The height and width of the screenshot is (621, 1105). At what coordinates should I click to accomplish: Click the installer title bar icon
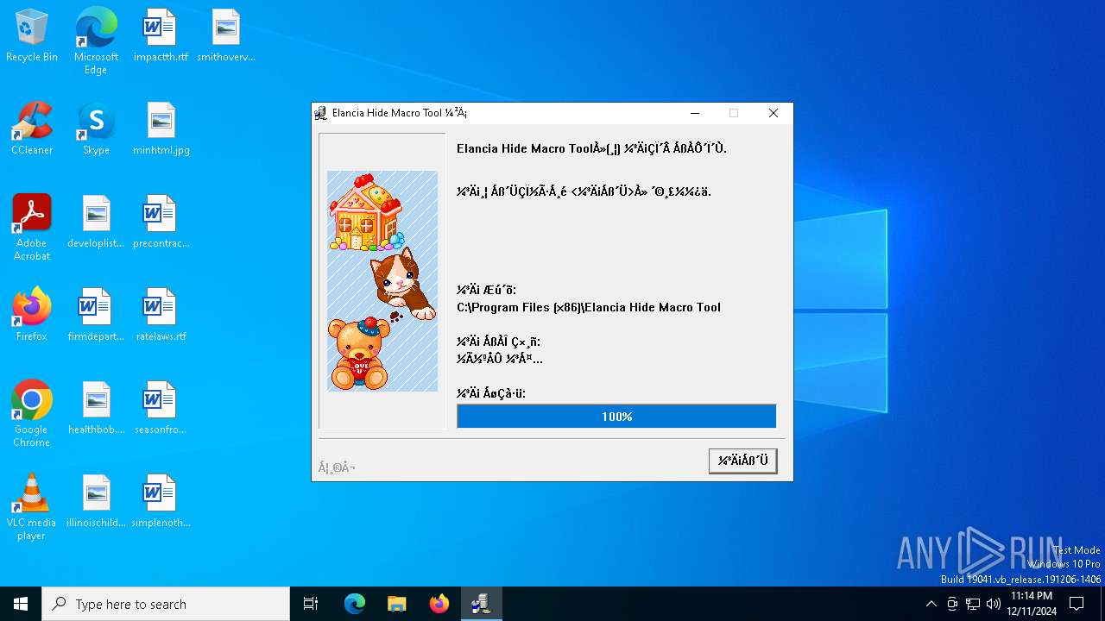tap(321, 113)
